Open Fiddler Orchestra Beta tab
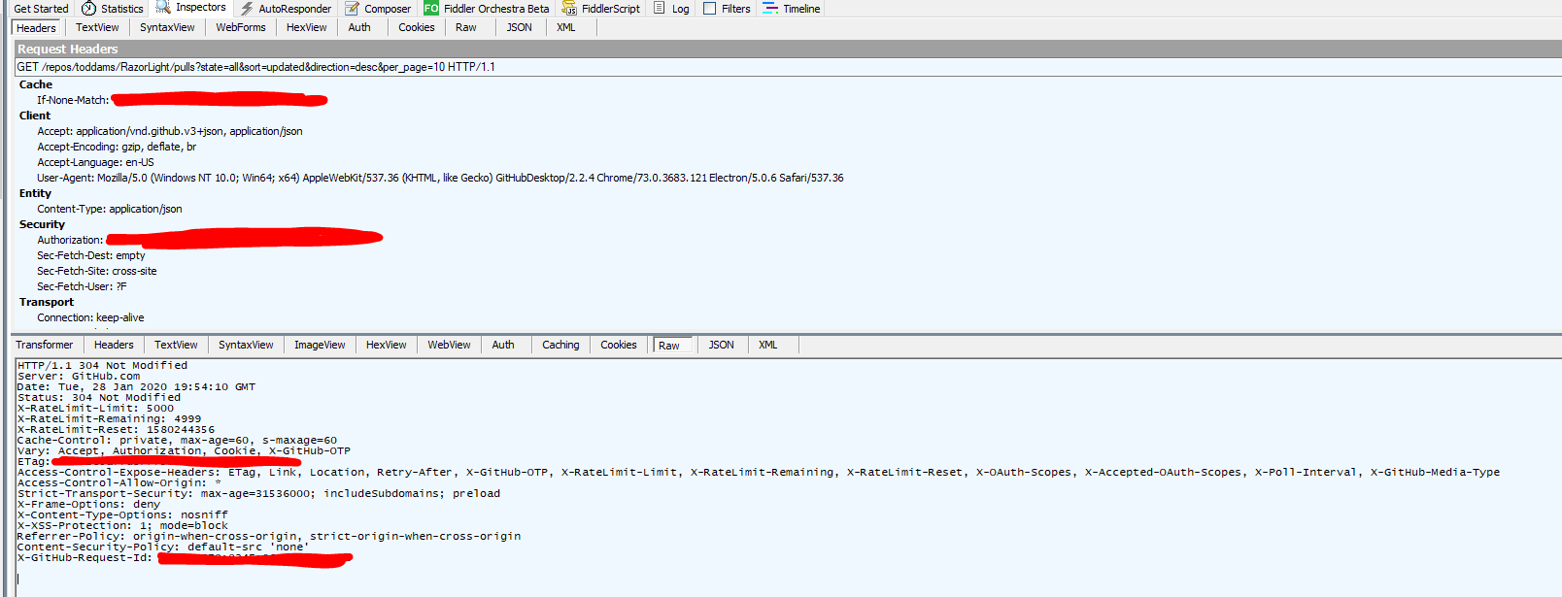Screen dimensions: 1562x597 click(x=487, y=9)
